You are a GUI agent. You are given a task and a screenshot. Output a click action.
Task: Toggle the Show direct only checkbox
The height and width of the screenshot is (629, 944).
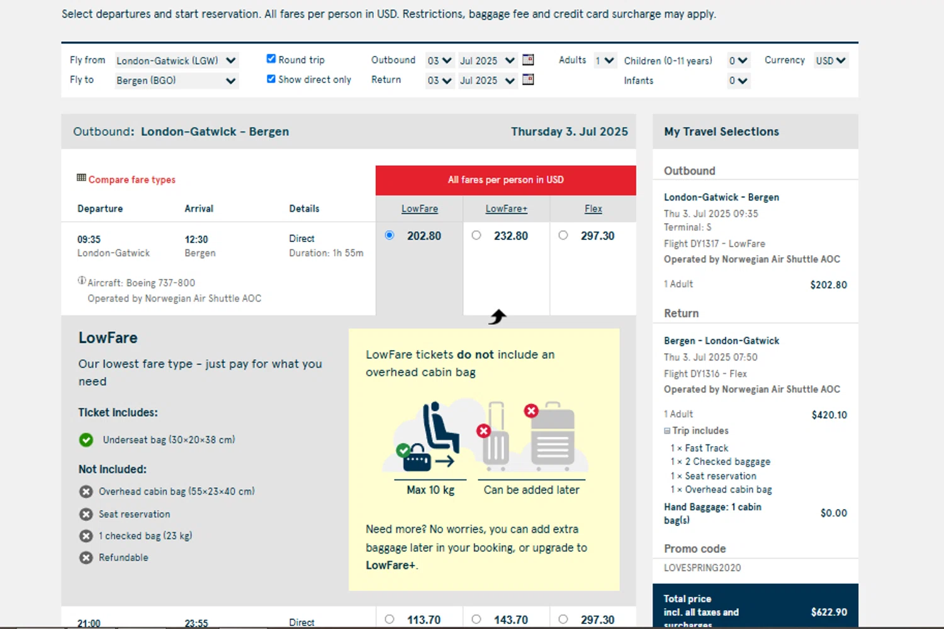tap(271, 79)
